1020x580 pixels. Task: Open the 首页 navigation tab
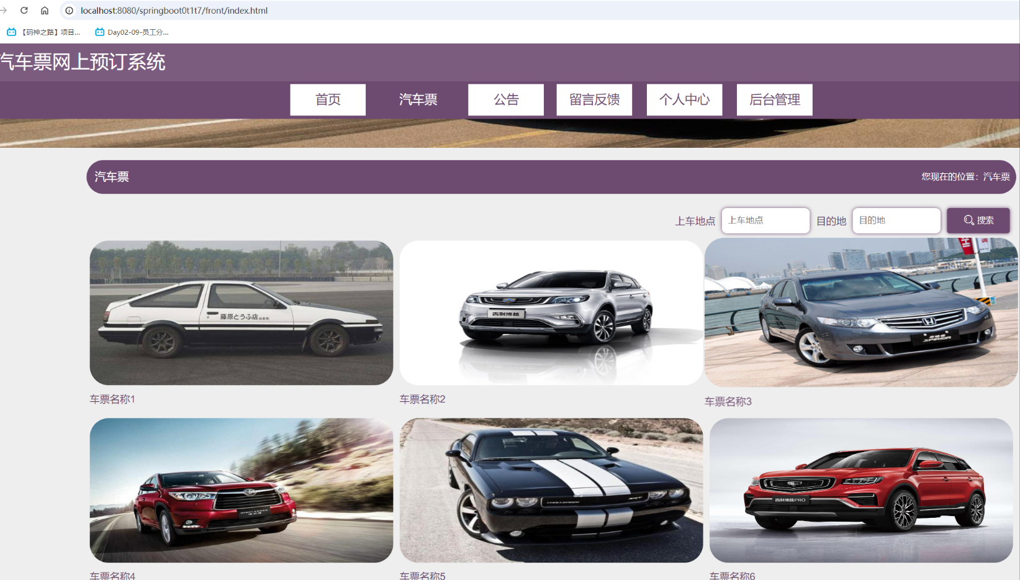pyautogui.click(x=328, y=99)
